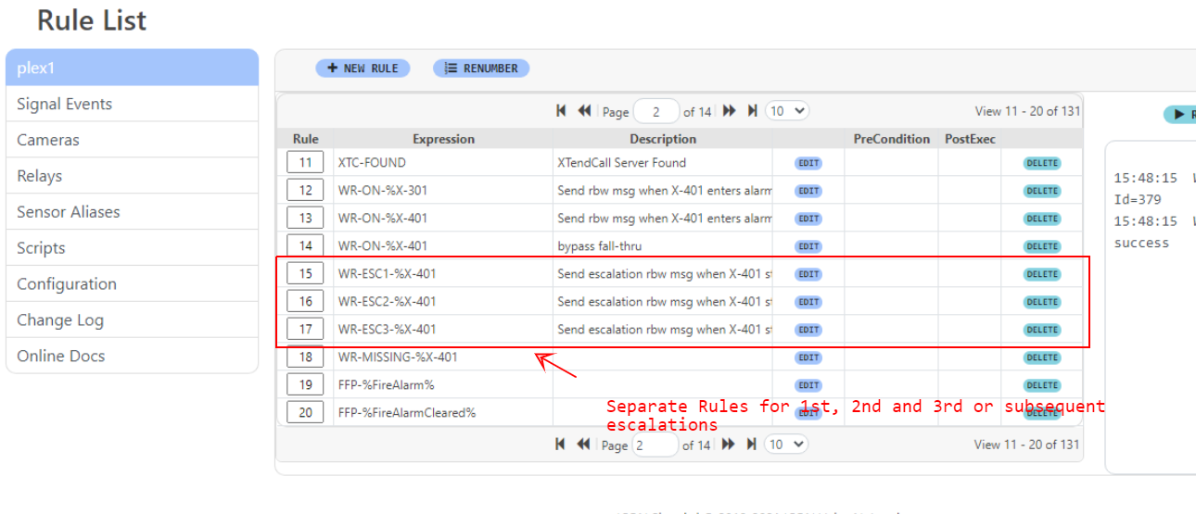Sort by the Description column header
This screenshot has width=1196, height=514.
coord(663,139)
